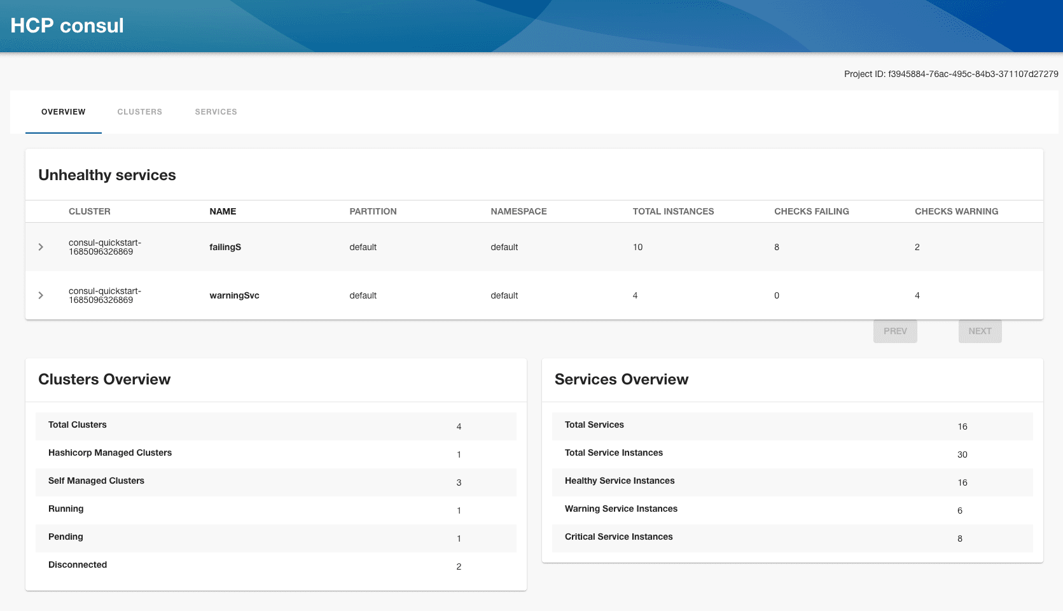Switch to the Services tab
Image resolution: width=1063 pixels, height=611 pixels.
pyautogui.click(x=216, y=112)
